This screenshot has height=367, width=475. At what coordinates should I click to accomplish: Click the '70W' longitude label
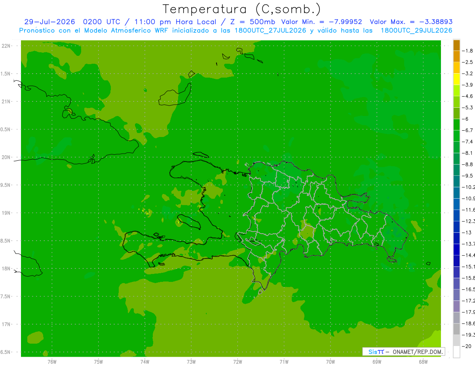[x=331, y=361]
